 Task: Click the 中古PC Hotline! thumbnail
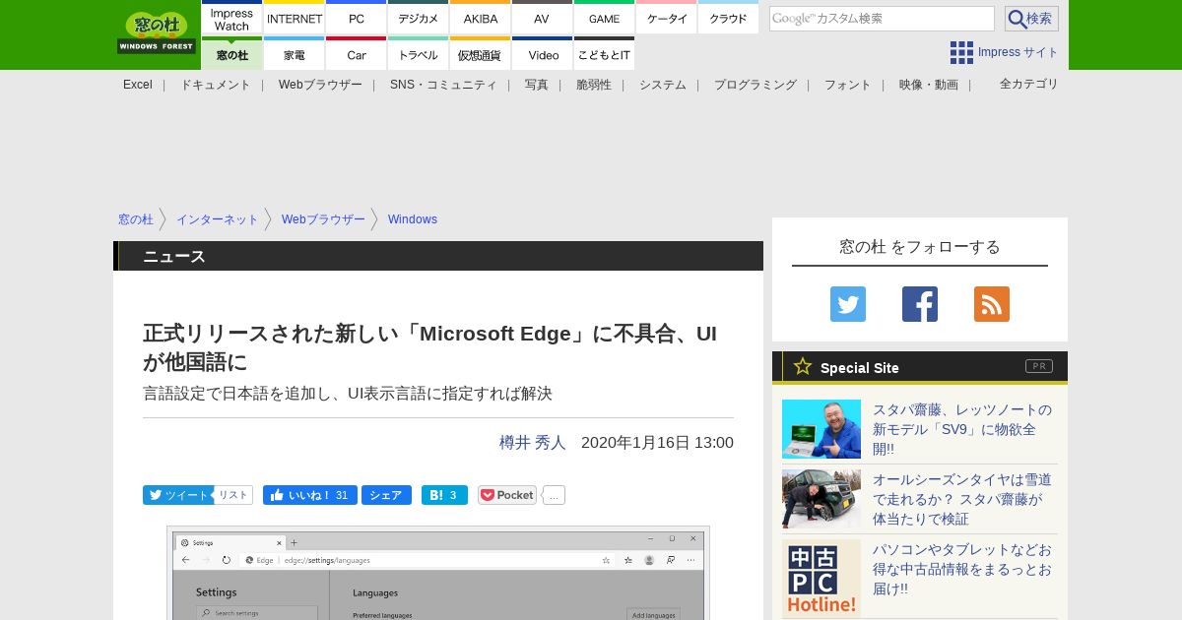tap(821, 579)
